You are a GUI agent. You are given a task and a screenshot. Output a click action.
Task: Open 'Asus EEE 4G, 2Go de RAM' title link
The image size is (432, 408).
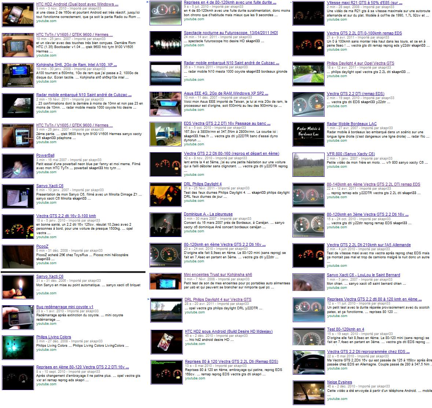(x=226, y=93)
